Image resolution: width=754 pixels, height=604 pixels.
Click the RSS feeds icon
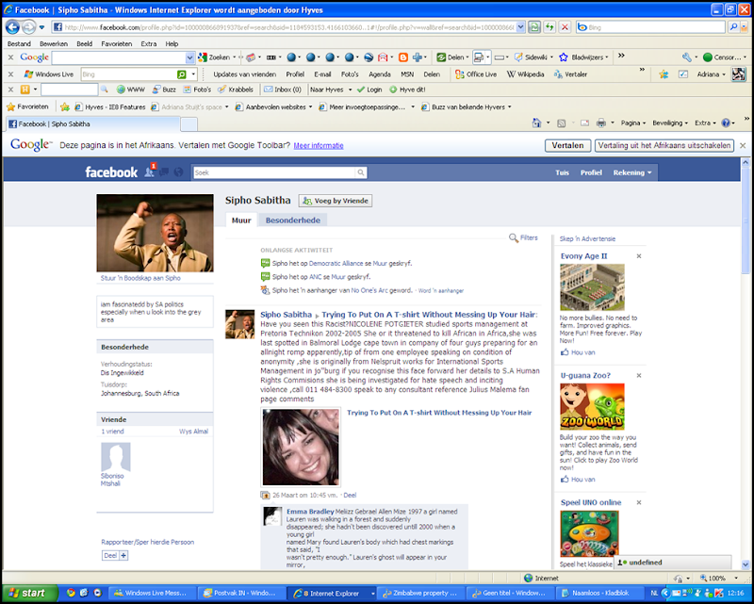[561, 123]
